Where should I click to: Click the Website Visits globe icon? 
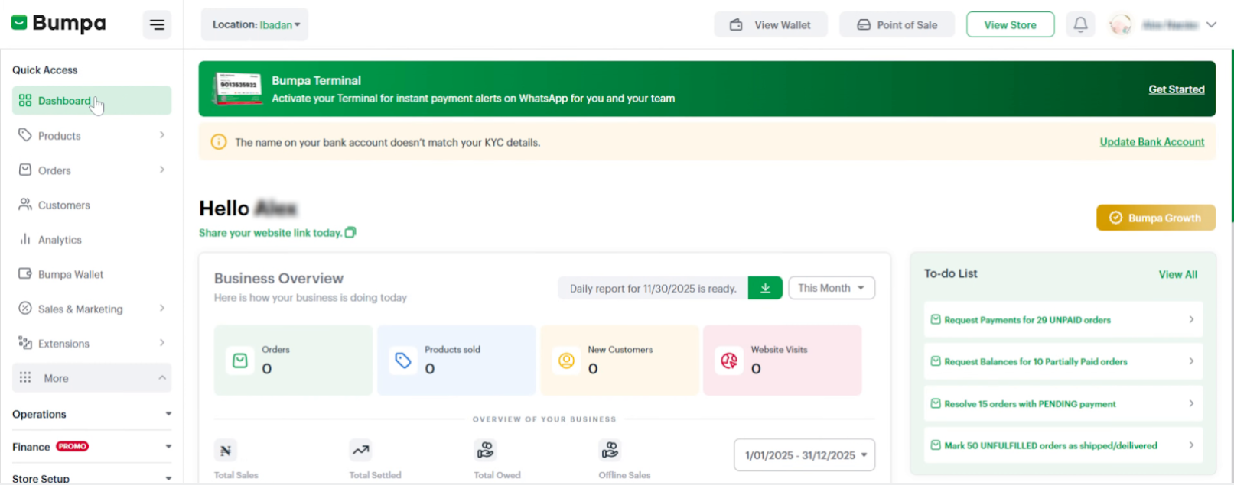tap(729, 361)
